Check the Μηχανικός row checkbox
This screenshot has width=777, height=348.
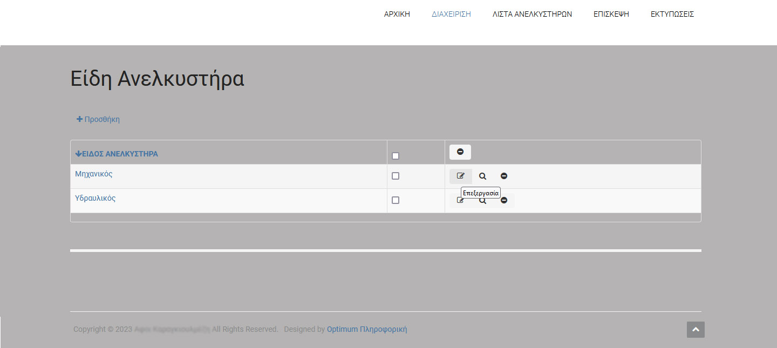pos(396,176)
